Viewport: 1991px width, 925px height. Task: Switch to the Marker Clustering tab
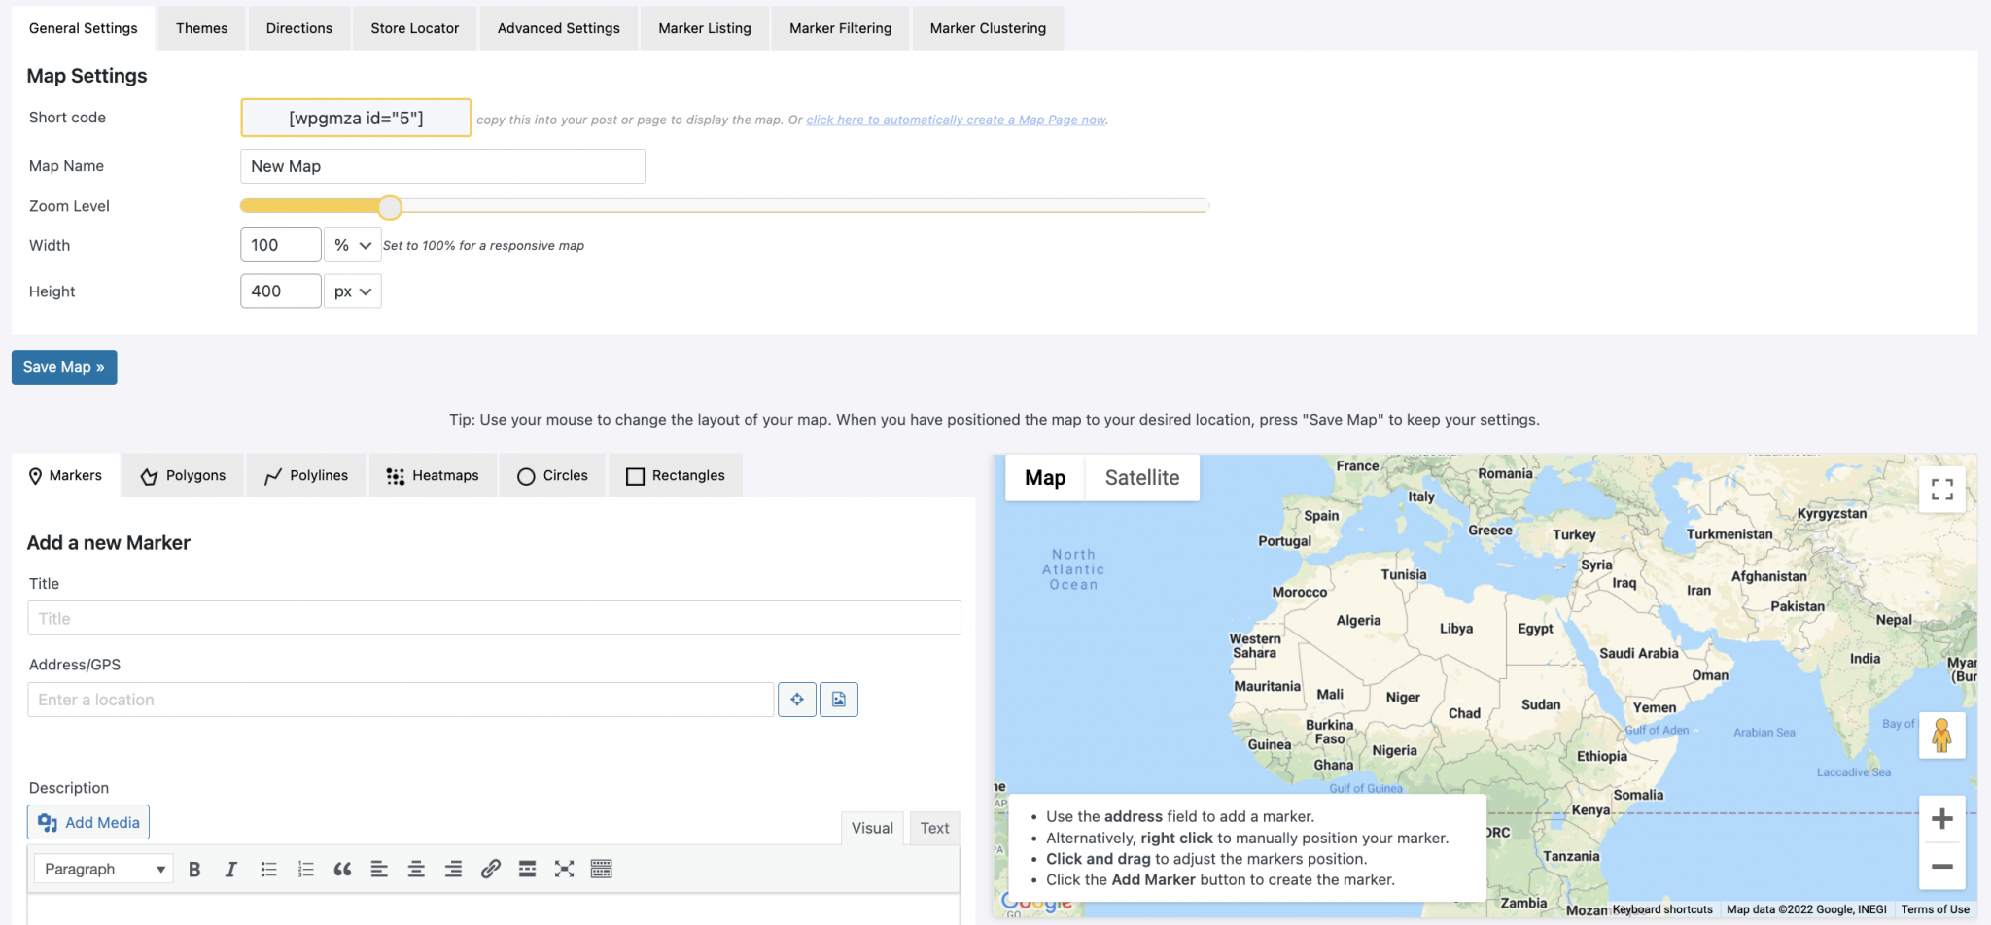click(988, 27)
